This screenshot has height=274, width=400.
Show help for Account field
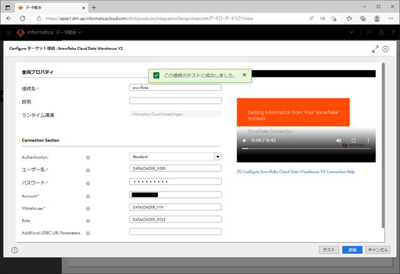pos(88,196)
